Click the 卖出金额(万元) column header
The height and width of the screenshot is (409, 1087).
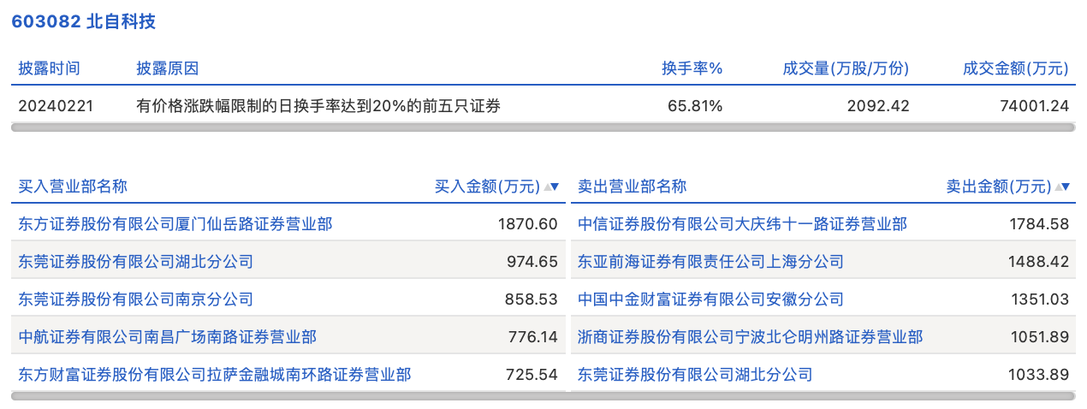[998, 187]
